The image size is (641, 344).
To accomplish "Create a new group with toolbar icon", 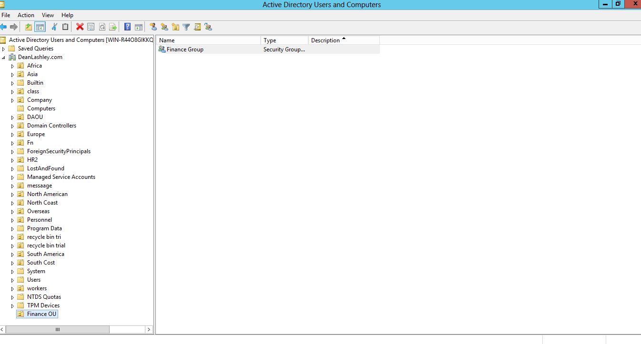I will click(164, 27).
